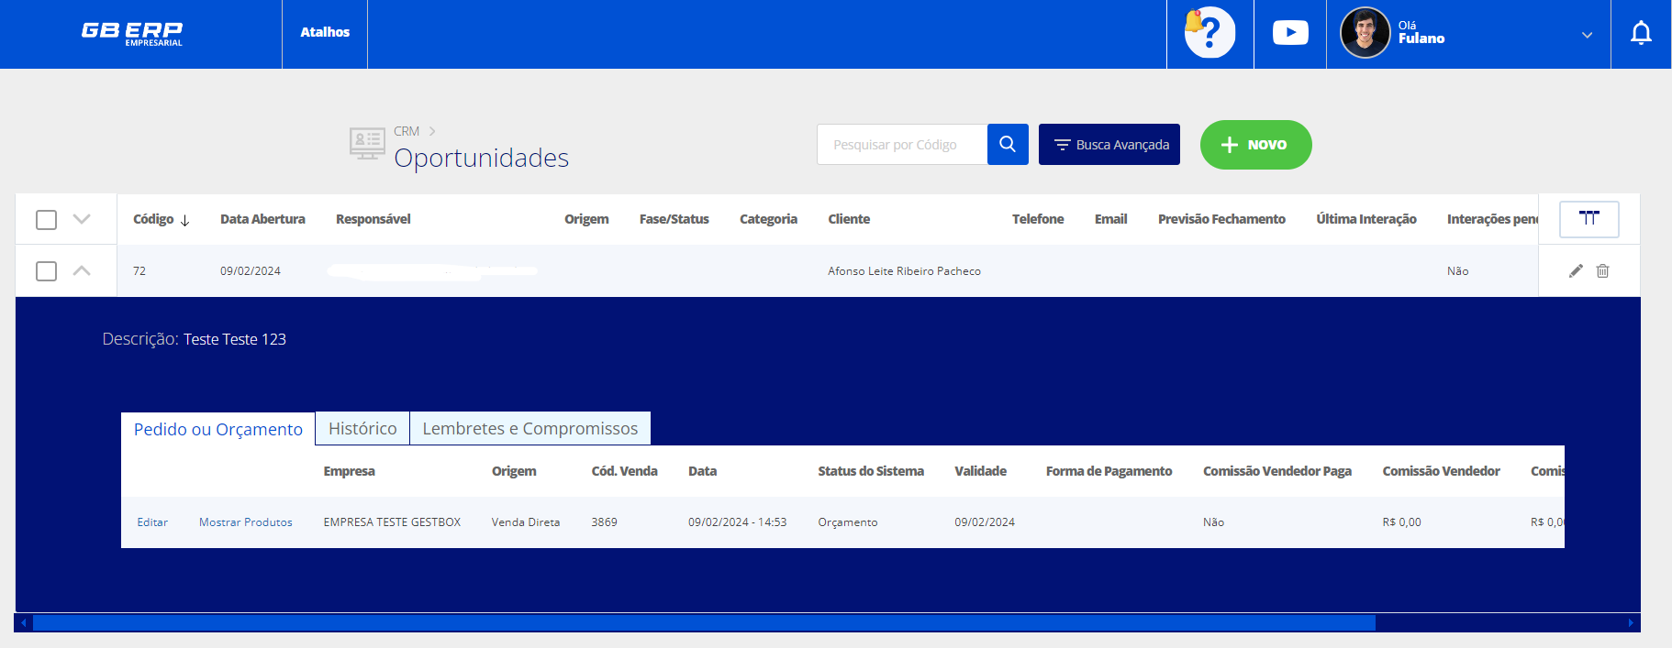Click the horizontal scrollbar at the bottom
The height and width of the screenshot is (648, 1672).
click(x=703, y=623)
